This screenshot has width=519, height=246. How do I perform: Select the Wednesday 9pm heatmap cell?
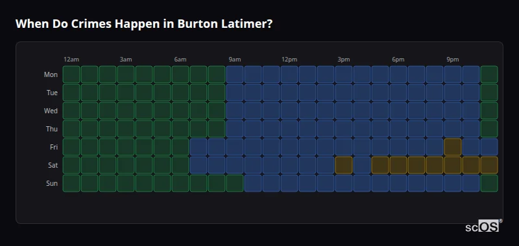coord(453,111)
